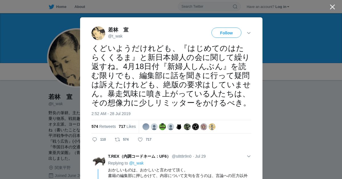View the 574 Retweets list
Image resolution: width=342 pixels, height=179 pixels.
(104, 126)
